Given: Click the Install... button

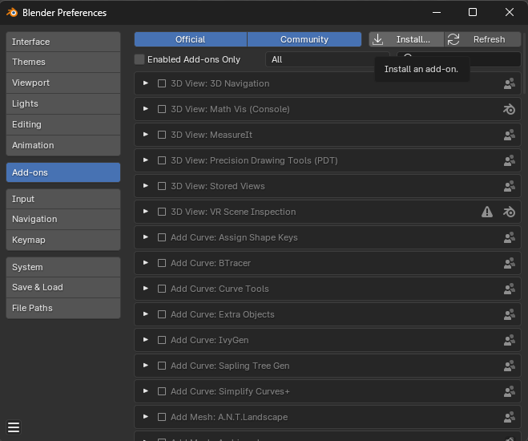Looking at the screenshot, I should [x=406, y=39].
